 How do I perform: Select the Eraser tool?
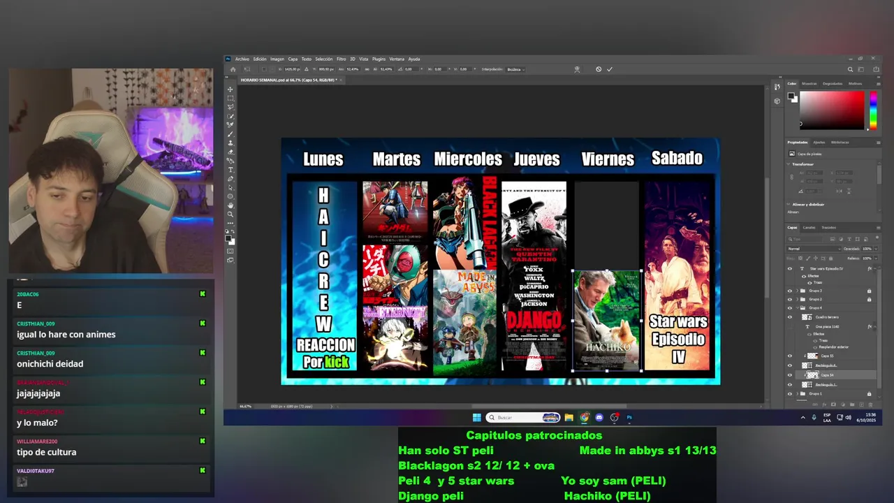230,152
